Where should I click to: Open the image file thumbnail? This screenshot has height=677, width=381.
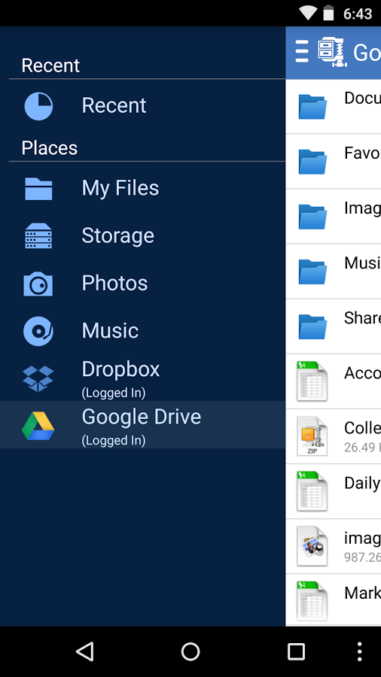312,546
